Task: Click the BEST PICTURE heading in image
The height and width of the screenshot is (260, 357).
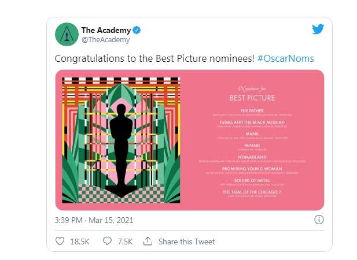Action: [x=252, y=97]
